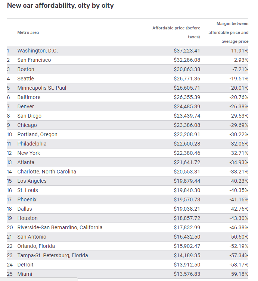This screenshot has width=258, height=281.
Task: Select the Denver metro area cell
Action: 26,106
